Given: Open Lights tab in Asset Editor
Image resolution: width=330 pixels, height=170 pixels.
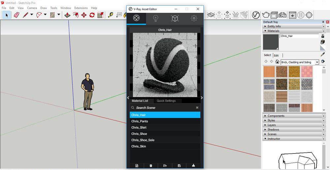Looking at the screenshot, I should point(155,19).
